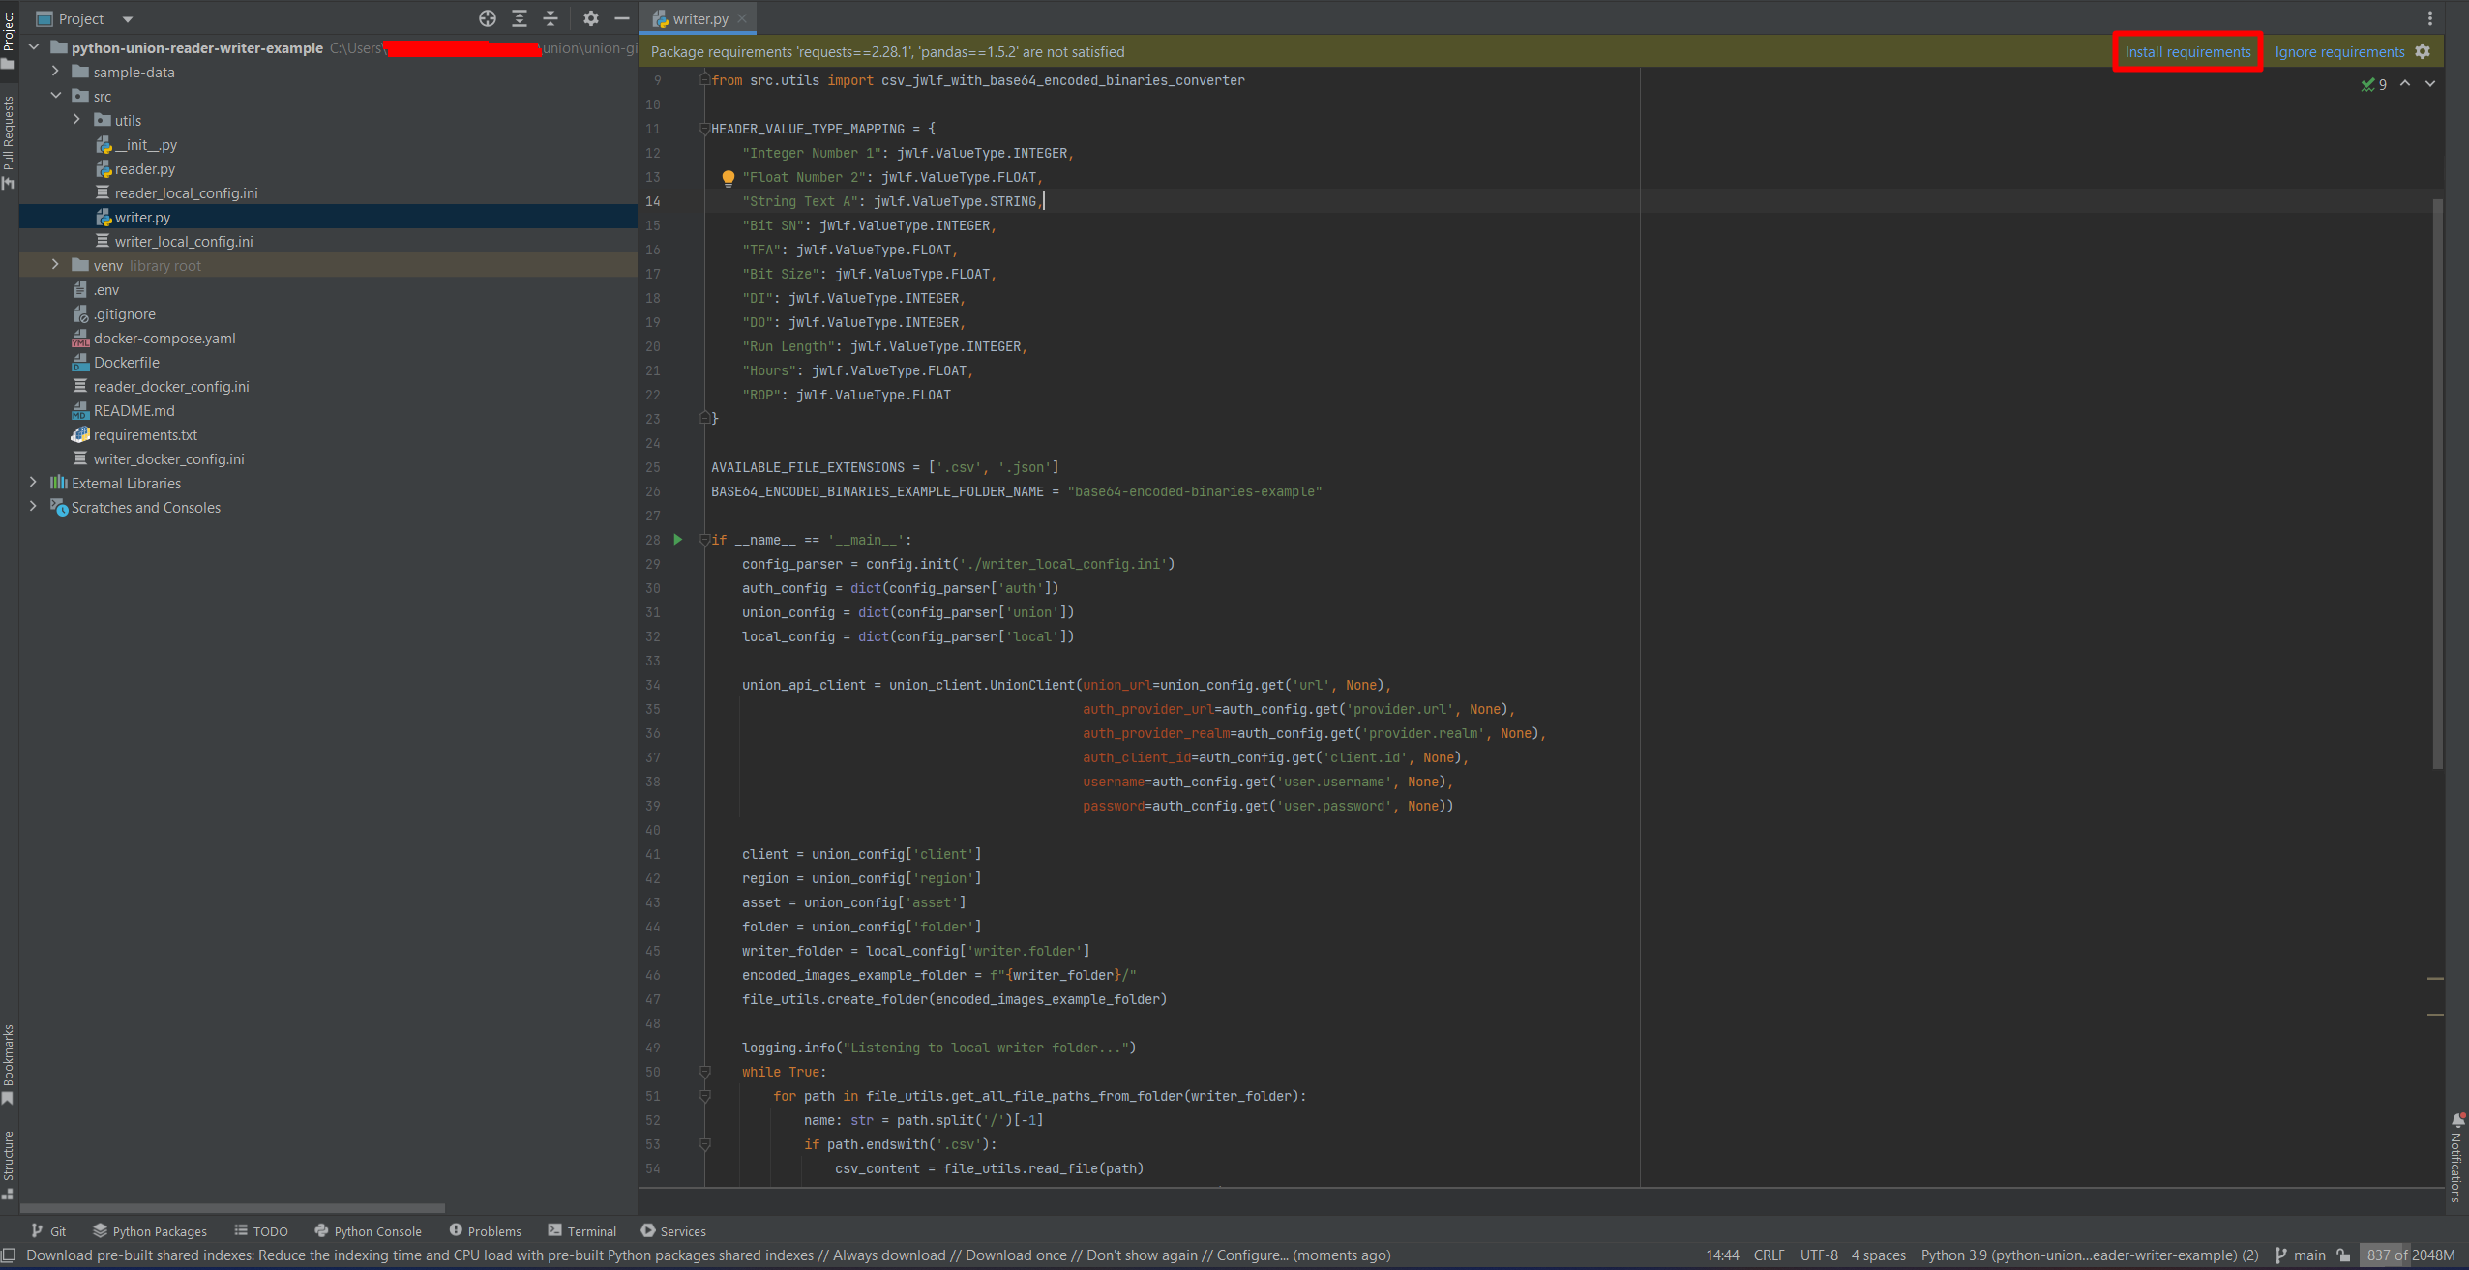2469x1270 pixels.
Task: Toggle the Bookmarks tool window stripe button
Action: pyautogui.click(x=9, y=1063)
